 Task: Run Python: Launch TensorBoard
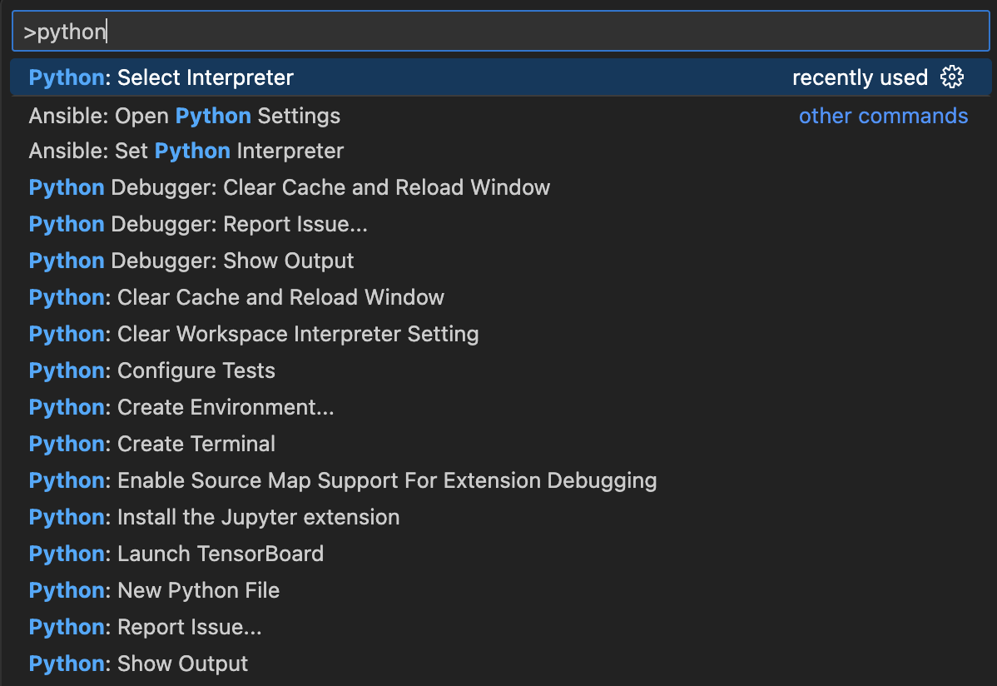[501, 554]
